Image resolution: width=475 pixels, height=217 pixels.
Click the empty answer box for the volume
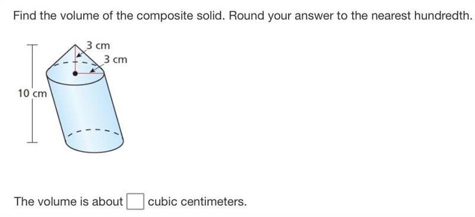135,202
